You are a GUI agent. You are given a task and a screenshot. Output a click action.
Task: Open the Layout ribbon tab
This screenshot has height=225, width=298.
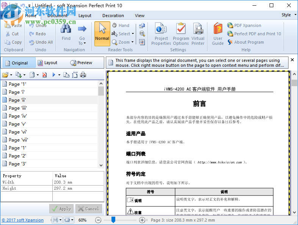pos(85,16)
